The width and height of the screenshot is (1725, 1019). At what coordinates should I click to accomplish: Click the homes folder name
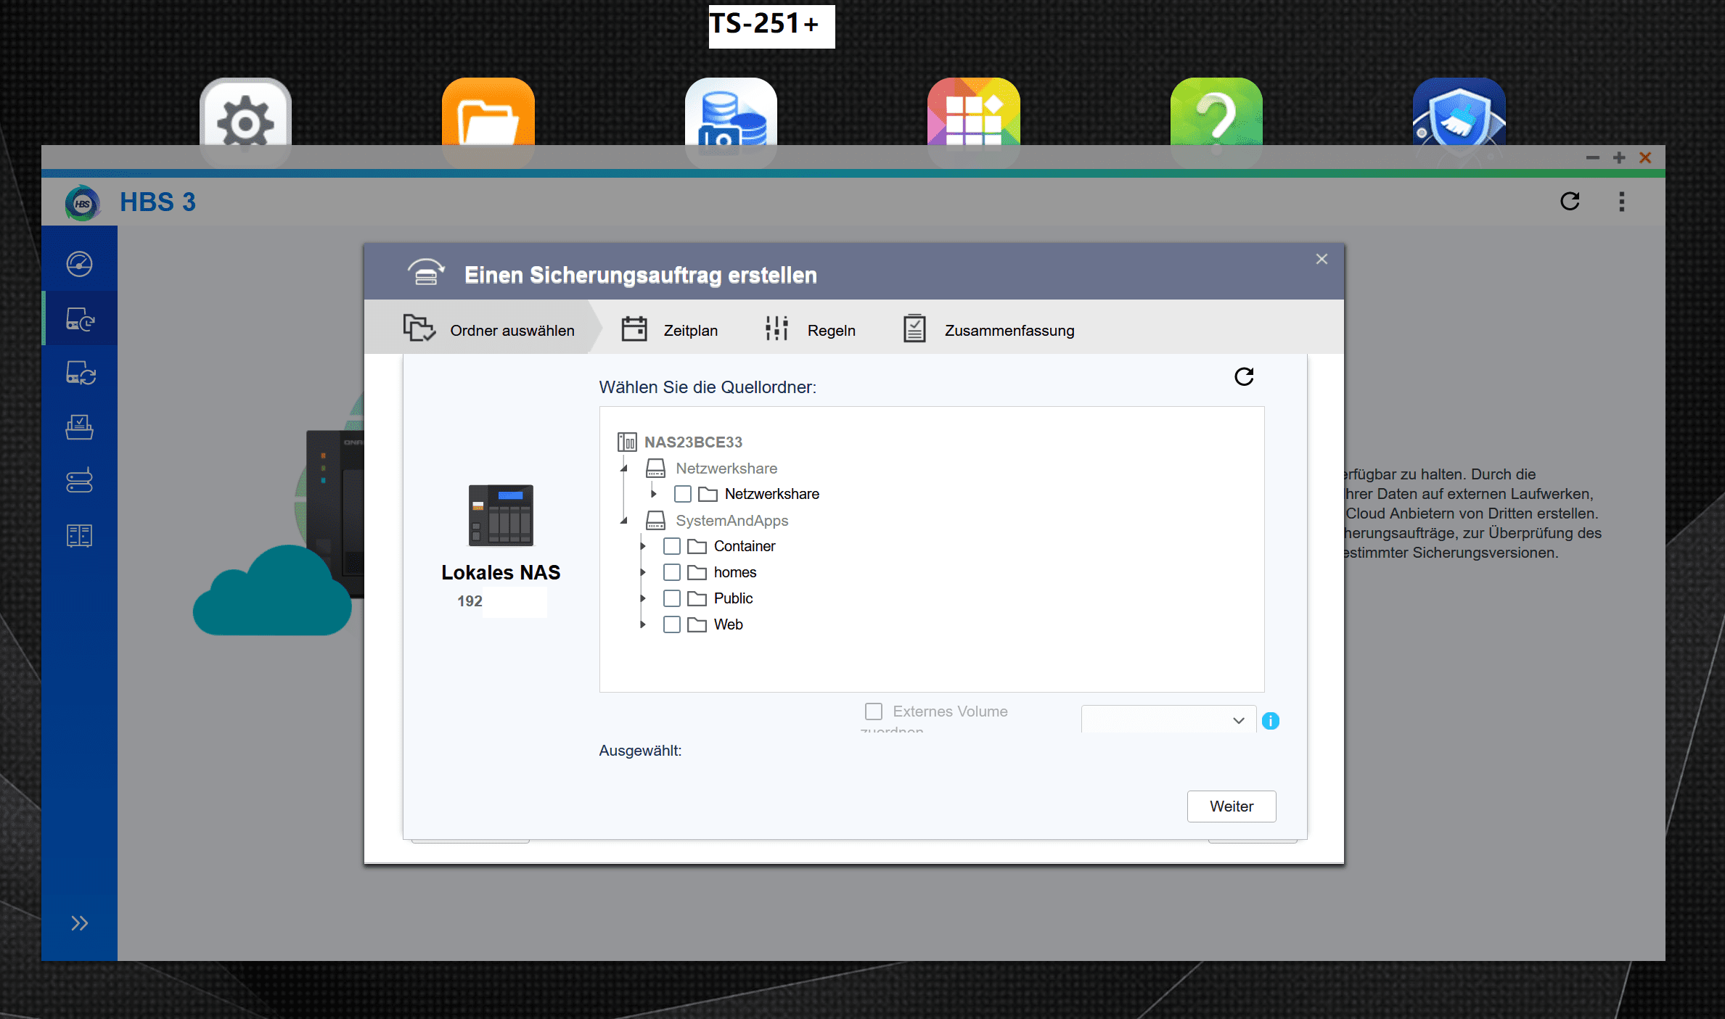(735, 572)
